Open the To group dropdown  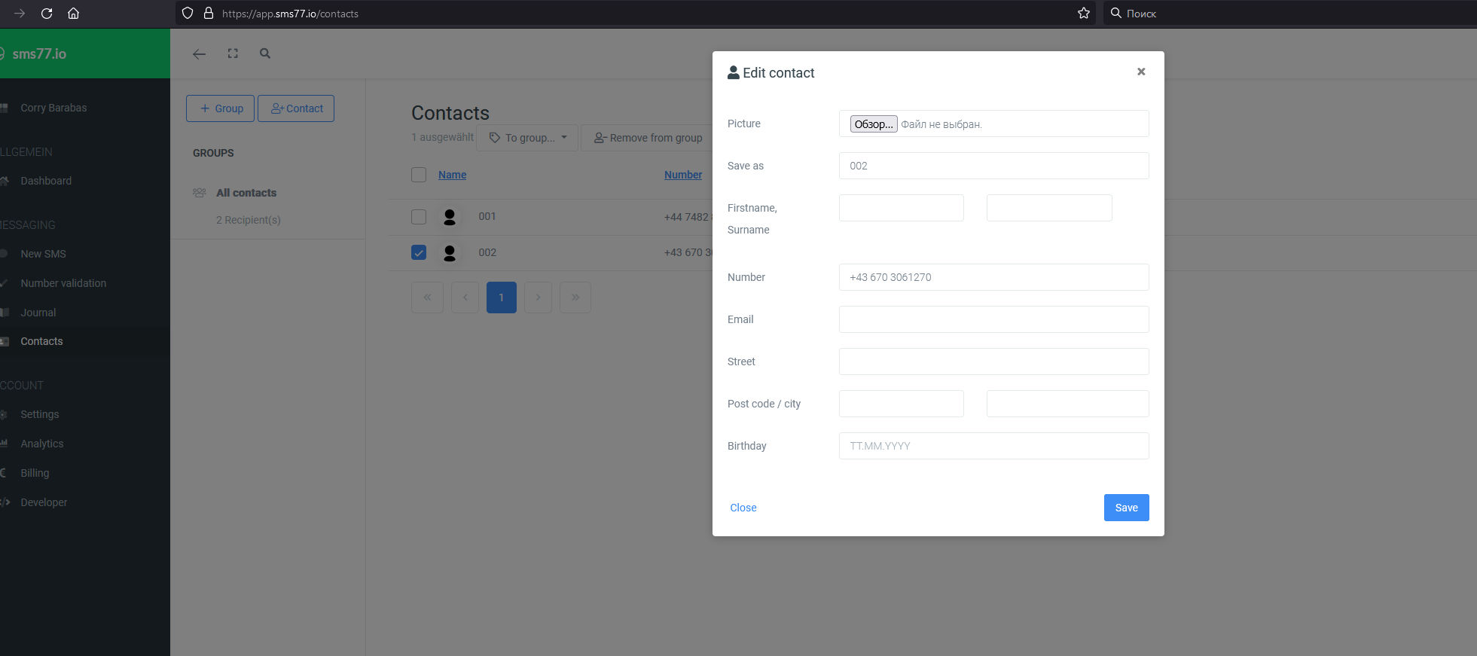coord(527,138)
